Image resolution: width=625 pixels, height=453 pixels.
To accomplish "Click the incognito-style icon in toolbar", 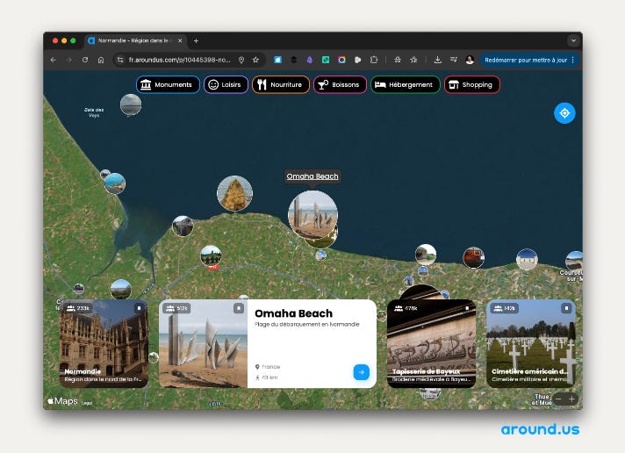I will [x=398, y=60].
